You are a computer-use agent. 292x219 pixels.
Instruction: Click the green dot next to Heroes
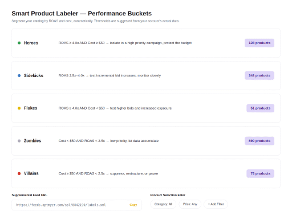19,43
